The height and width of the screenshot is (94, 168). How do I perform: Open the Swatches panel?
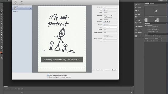(x=138, y=17)
